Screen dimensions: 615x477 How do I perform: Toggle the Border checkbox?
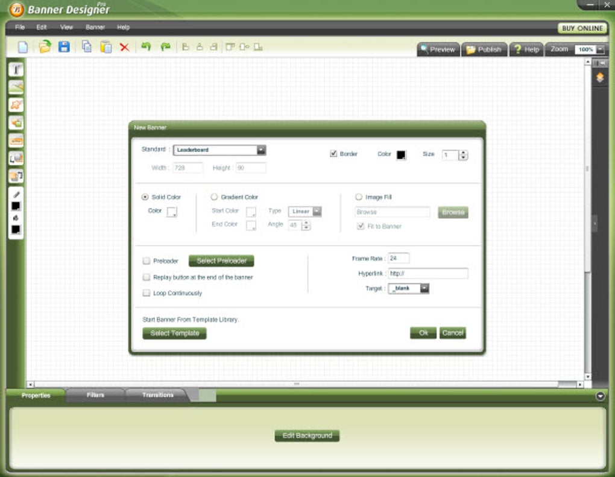point(333,153)
